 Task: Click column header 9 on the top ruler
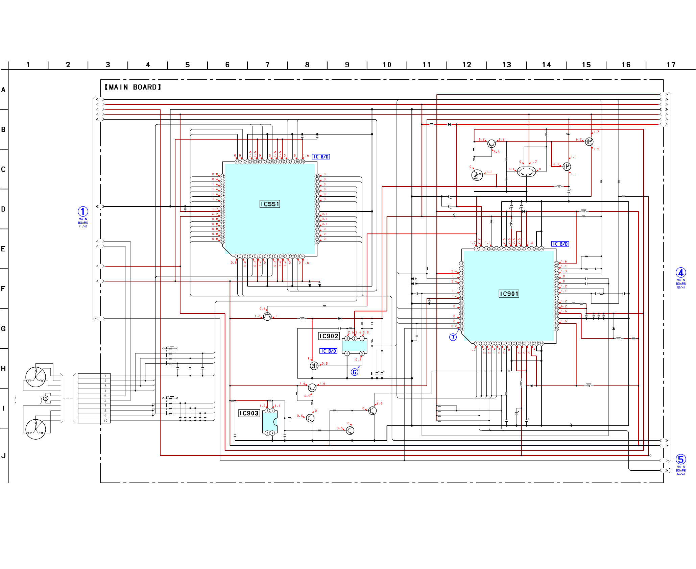click(x=347, y=65)
